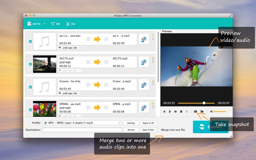The height and width of the screenshot is (160, 256).
Task: Open profile Settings
Action: (x=131, y=123)
